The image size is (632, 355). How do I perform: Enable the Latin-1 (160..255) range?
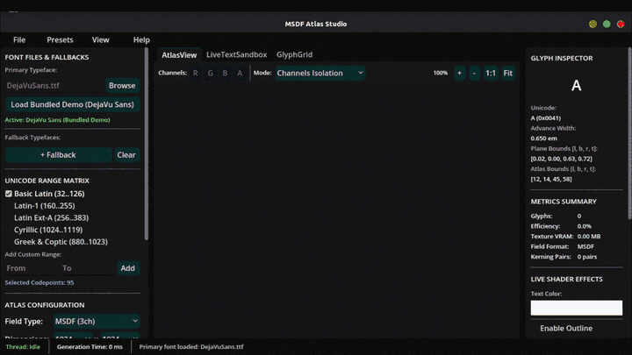coord(45,206)
